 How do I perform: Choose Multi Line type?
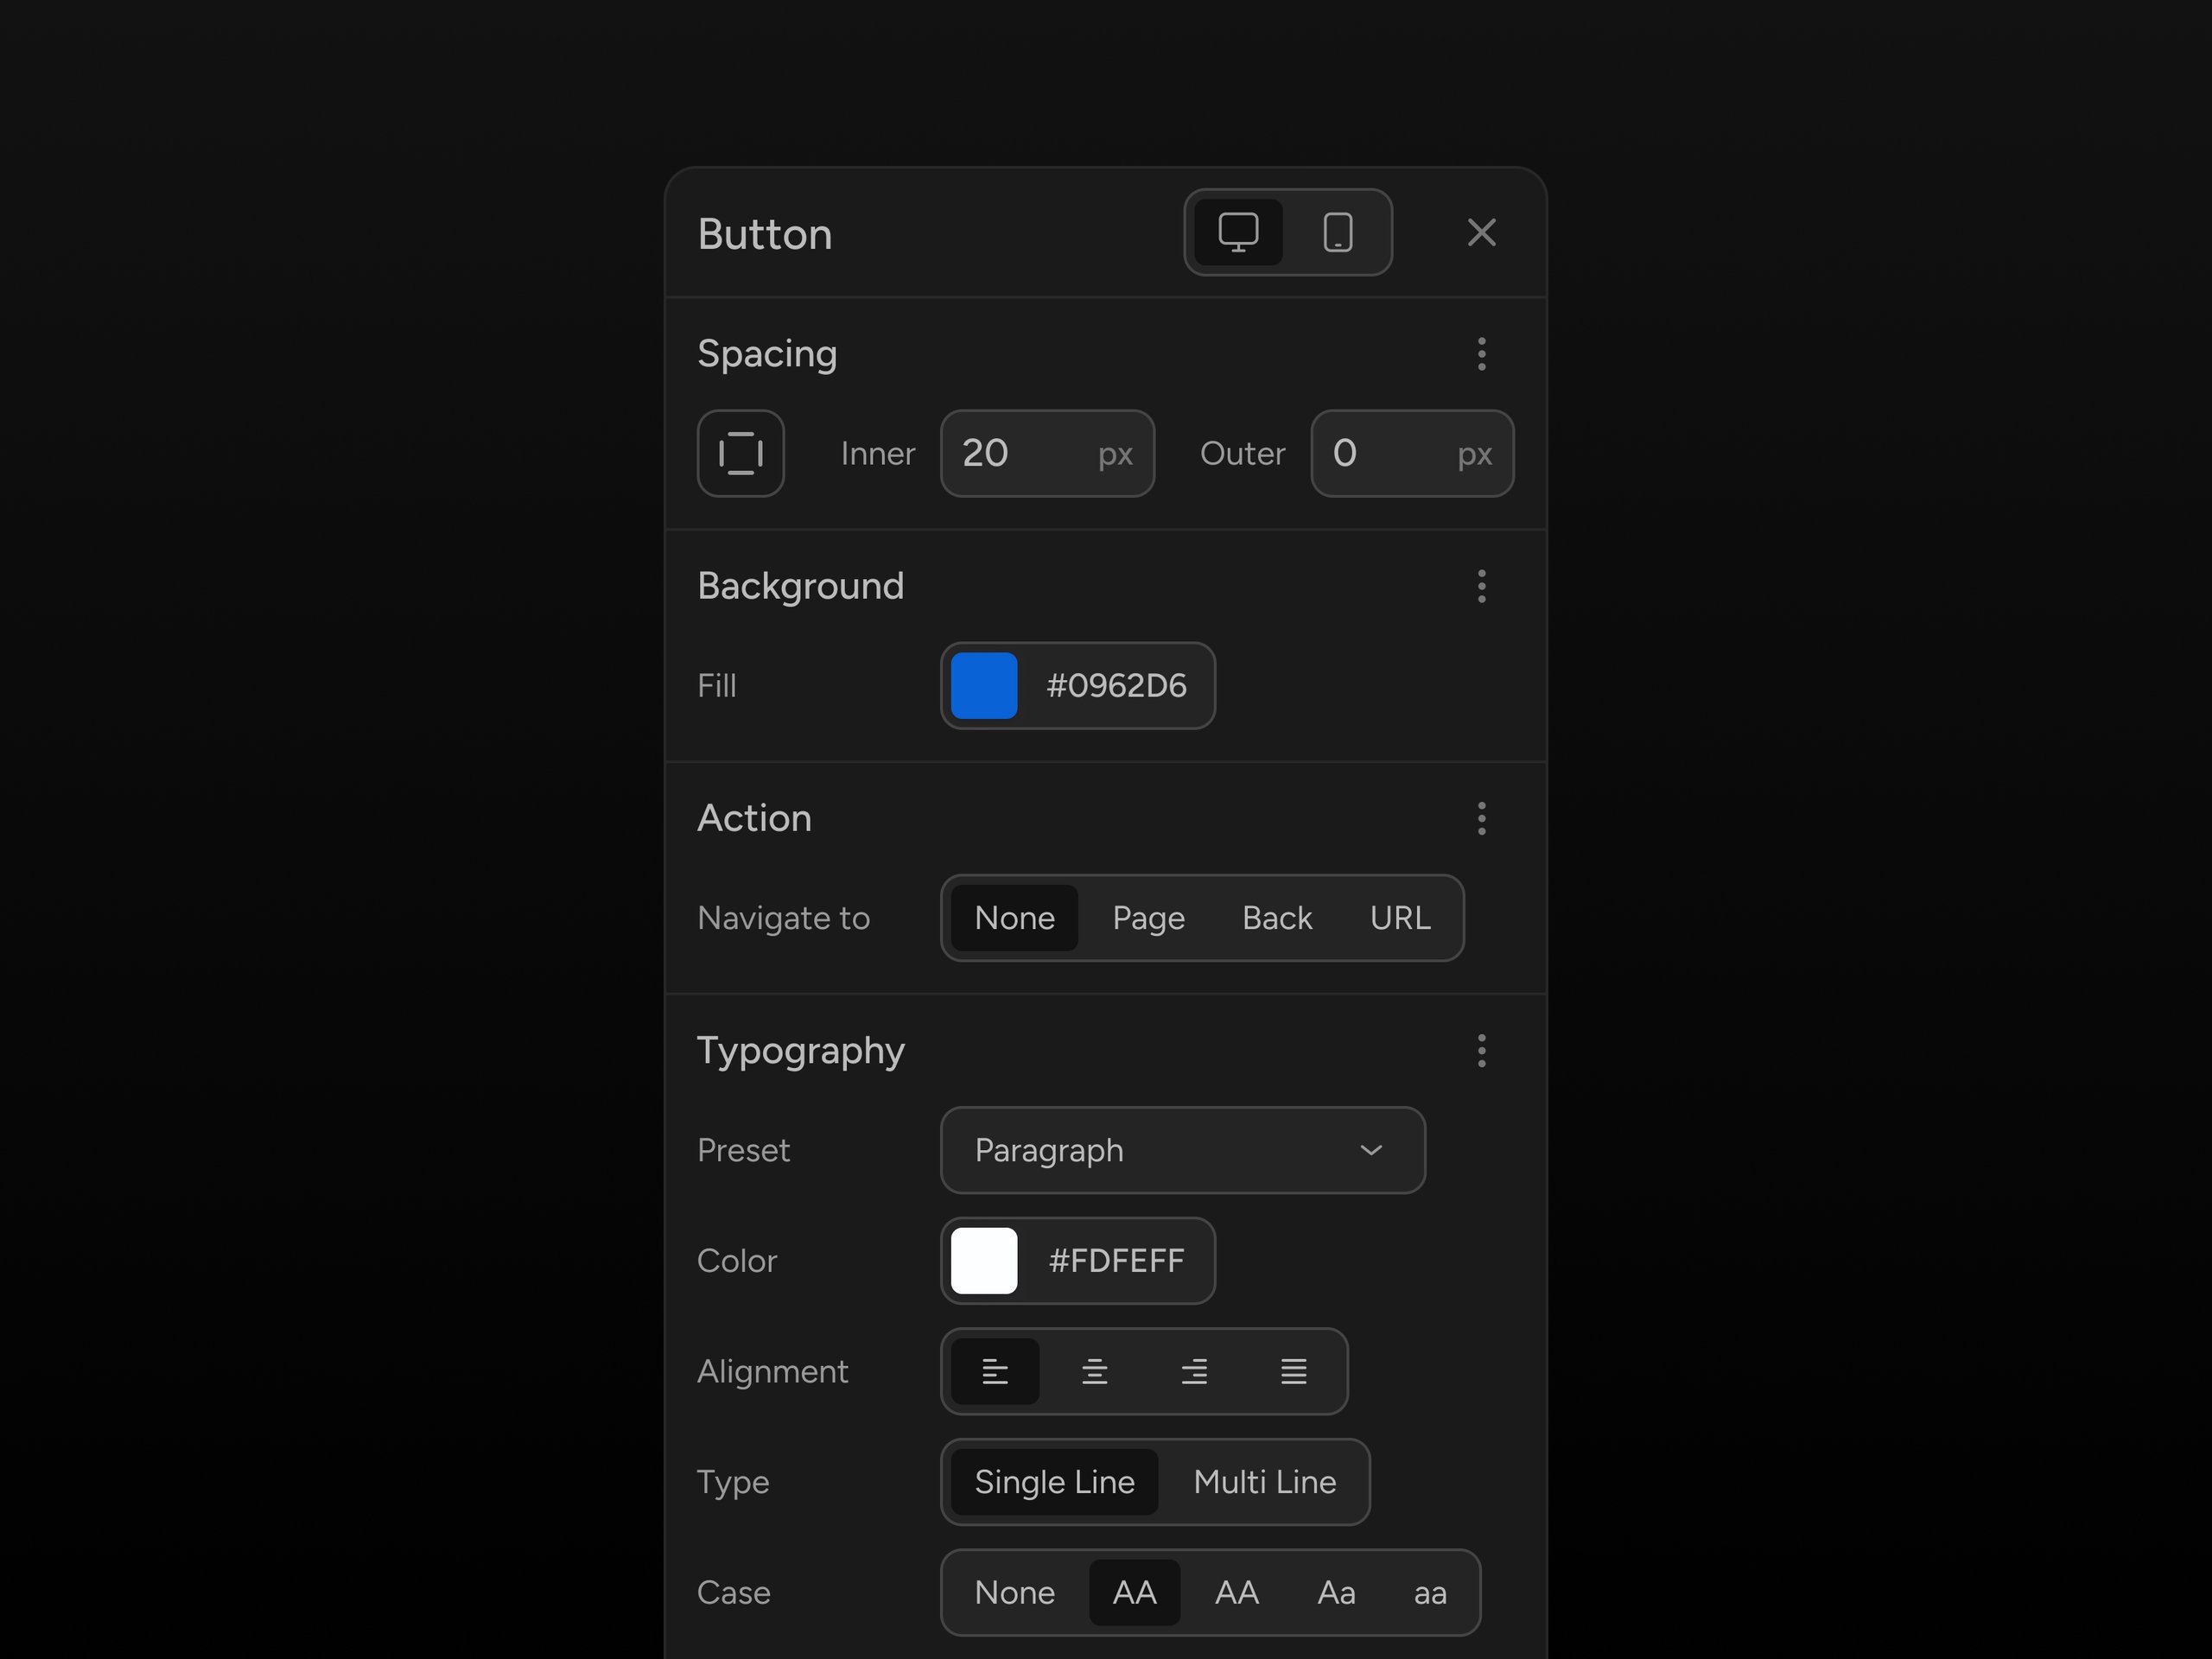pos(1265,1482)
